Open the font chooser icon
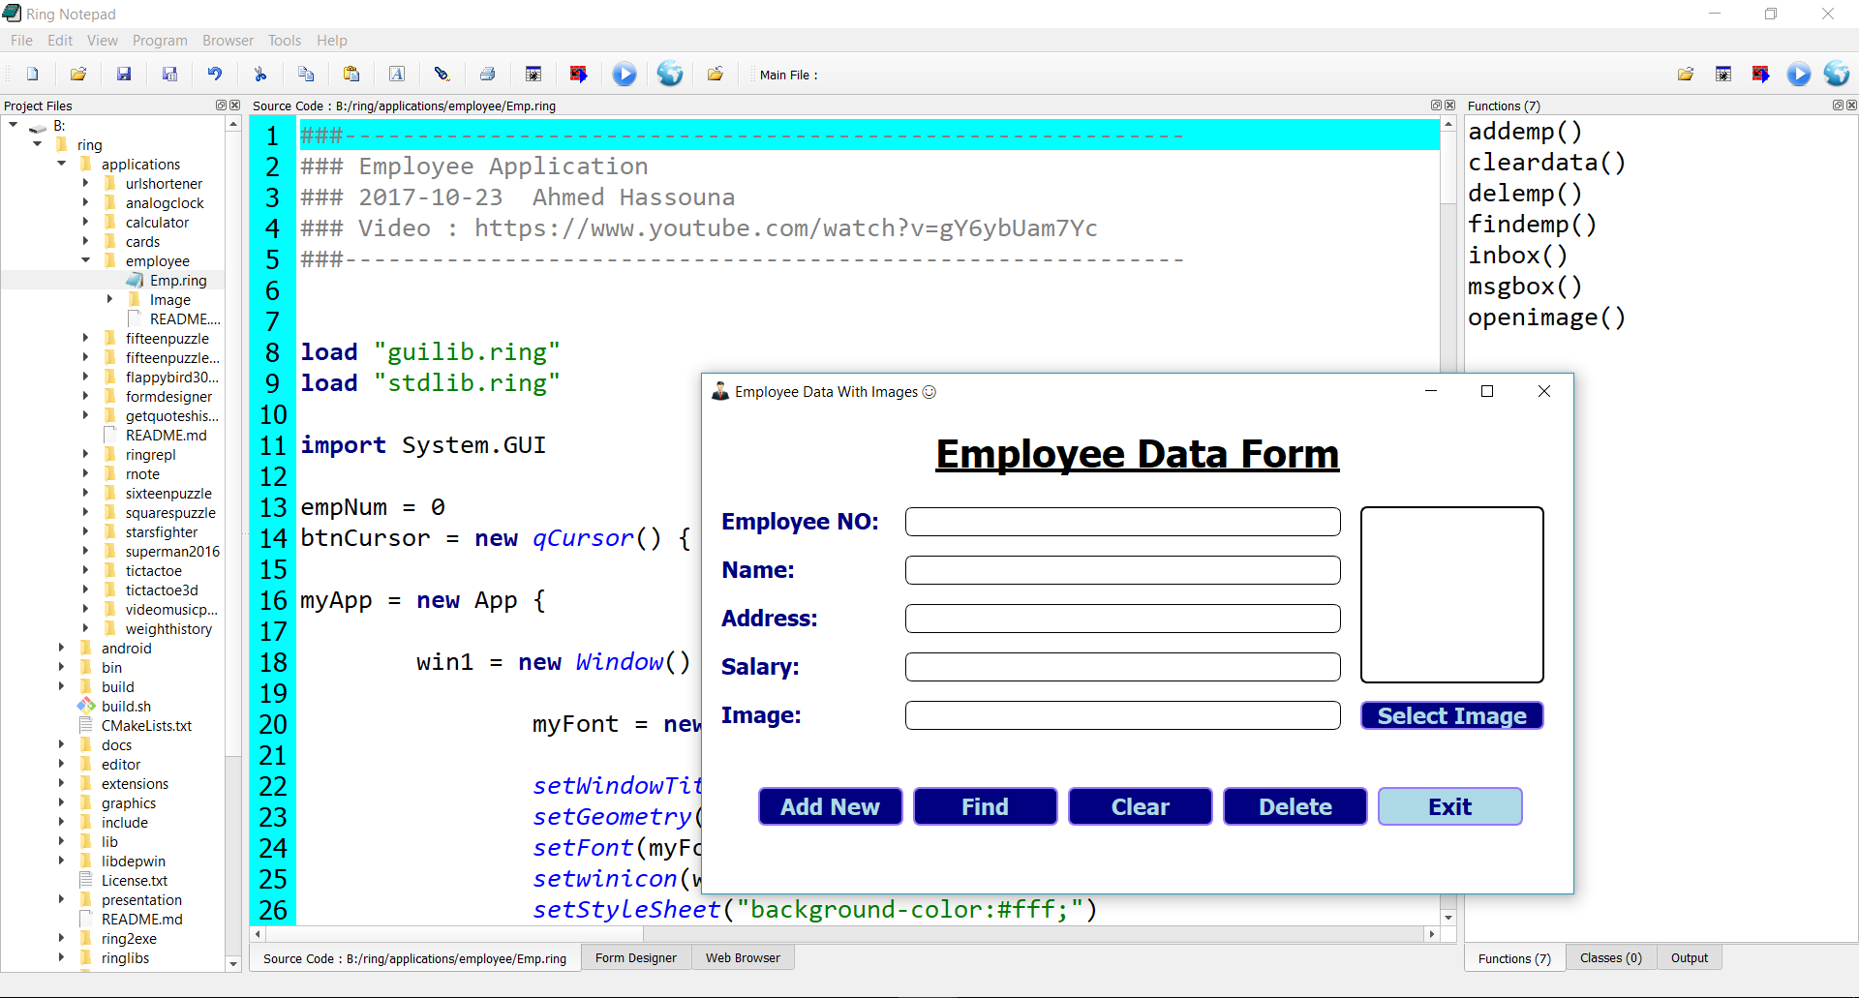This screenshot has width=1859, height=998. pos(397,75)
